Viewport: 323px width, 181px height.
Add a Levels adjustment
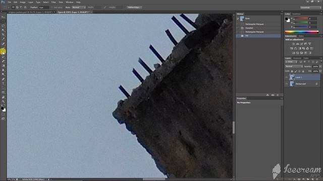point(297,44)
